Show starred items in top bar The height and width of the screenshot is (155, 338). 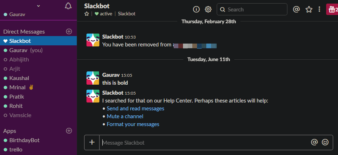point(309,9)
